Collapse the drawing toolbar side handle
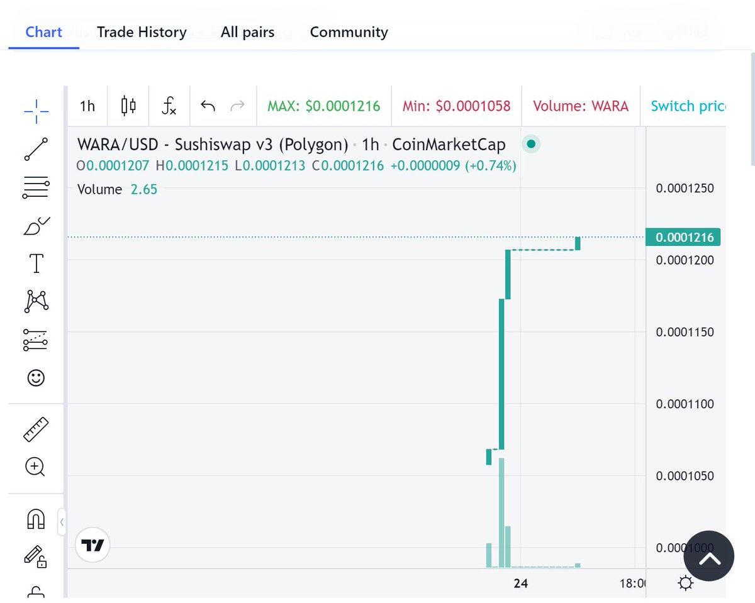 [x=62, y=521]
